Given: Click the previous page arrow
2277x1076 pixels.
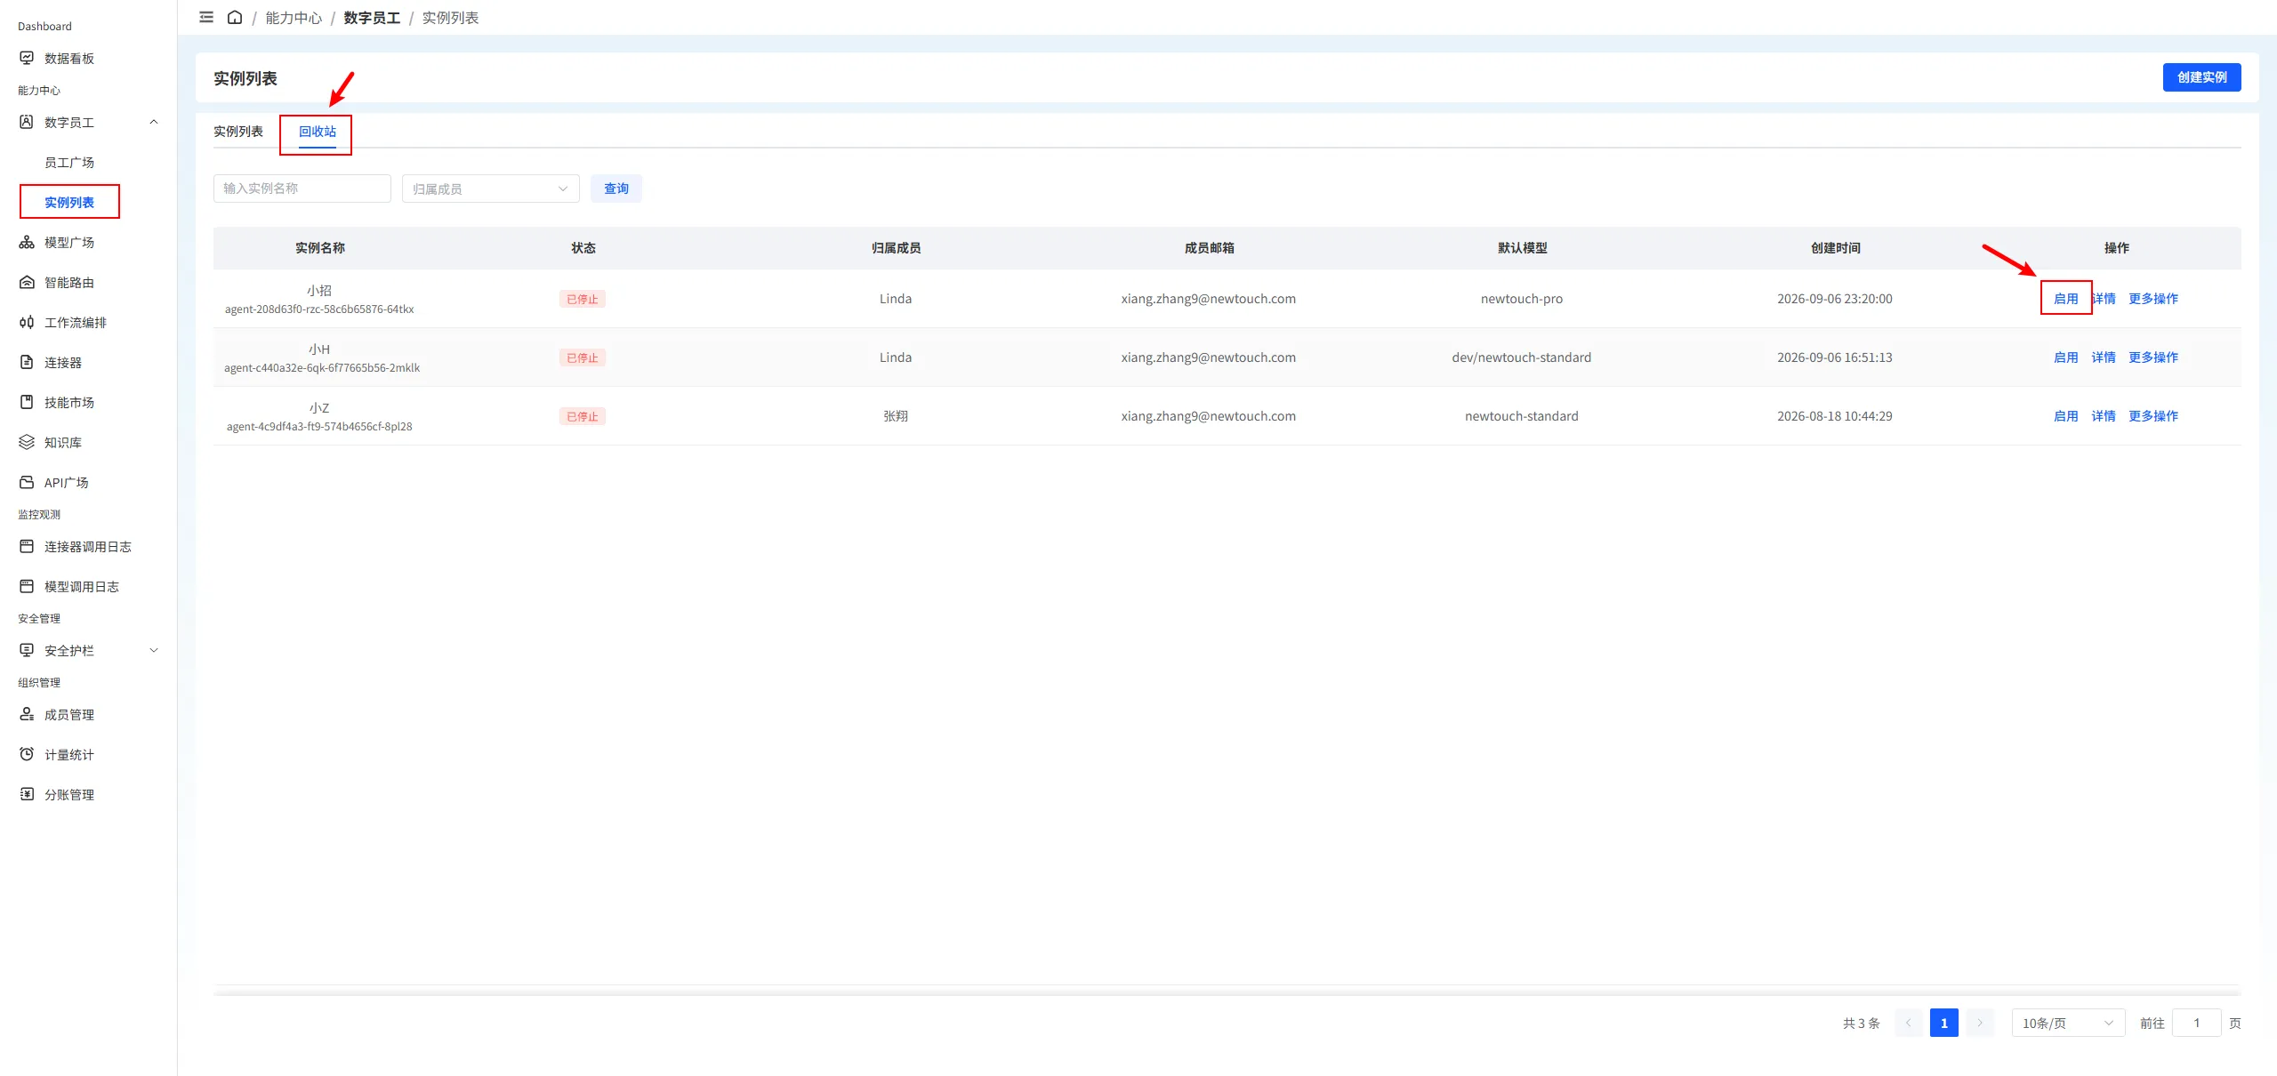Looking at the screenshot, I should pyautogui.click(x=1909, y=1023).
